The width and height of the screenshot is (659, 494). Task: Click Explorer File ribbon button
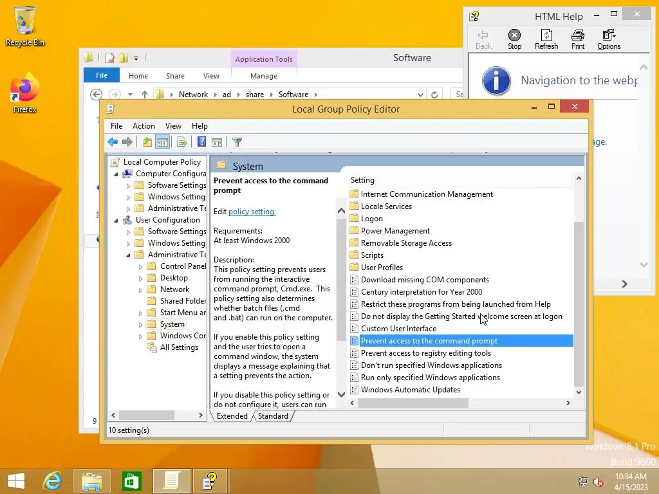(102, 76)
